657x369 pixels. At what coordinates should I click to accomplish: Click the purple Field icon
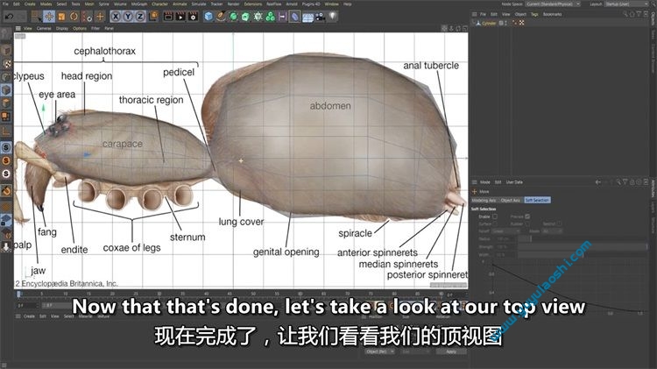282,17
